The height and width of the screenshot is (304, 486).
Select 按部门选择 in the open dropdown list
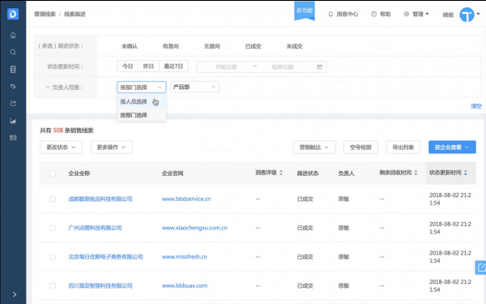coord(141,115)
